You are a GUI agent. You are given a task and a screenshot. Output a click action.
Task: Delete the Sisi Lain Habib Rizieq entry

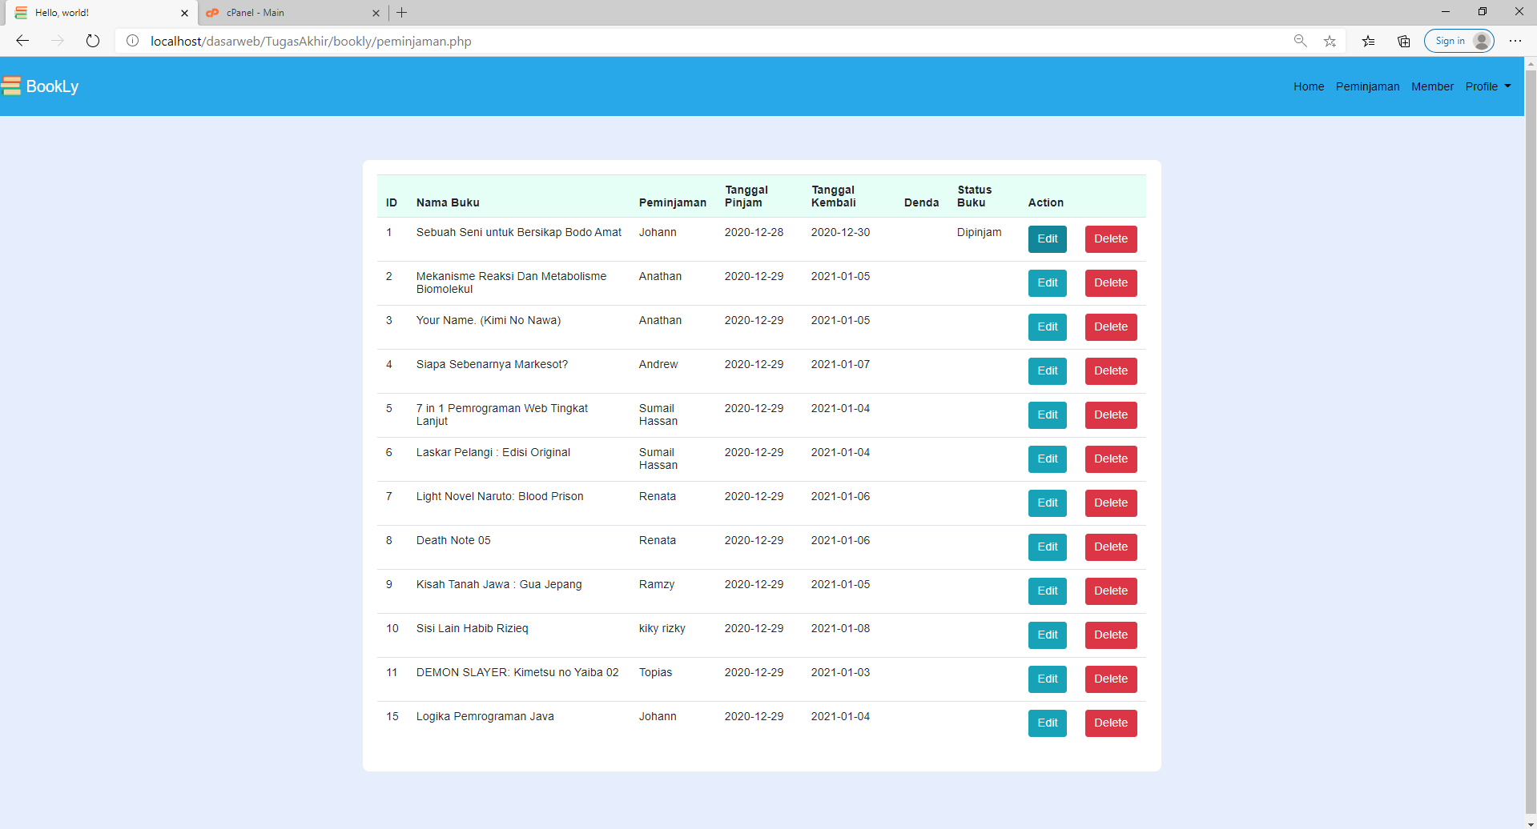pos(1110,635)
